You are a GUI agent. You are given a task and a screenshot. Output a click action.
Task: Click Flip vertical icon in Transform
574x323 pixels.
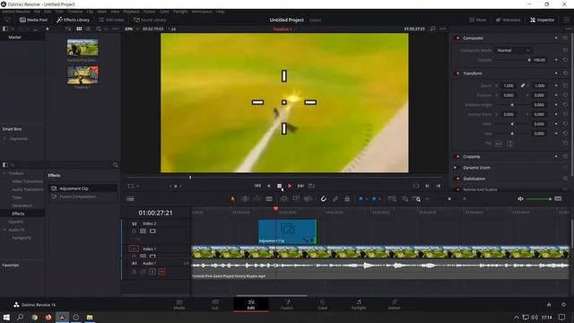point(510,144)
